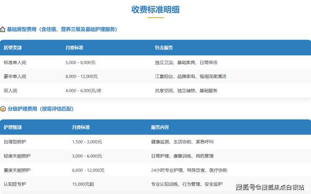This screenshot has width=311, height=194.
Task: Select the 认知症专护 care level
Action: [x=15, y=184]
